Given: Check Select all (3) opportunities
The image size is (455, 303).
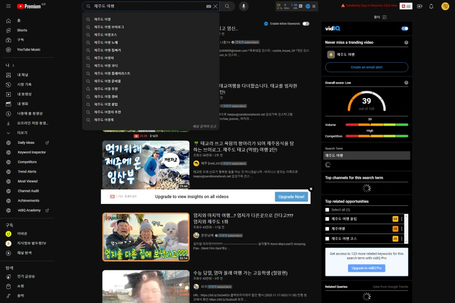Looking at the screenshot, I should click(x=327, y=210).
